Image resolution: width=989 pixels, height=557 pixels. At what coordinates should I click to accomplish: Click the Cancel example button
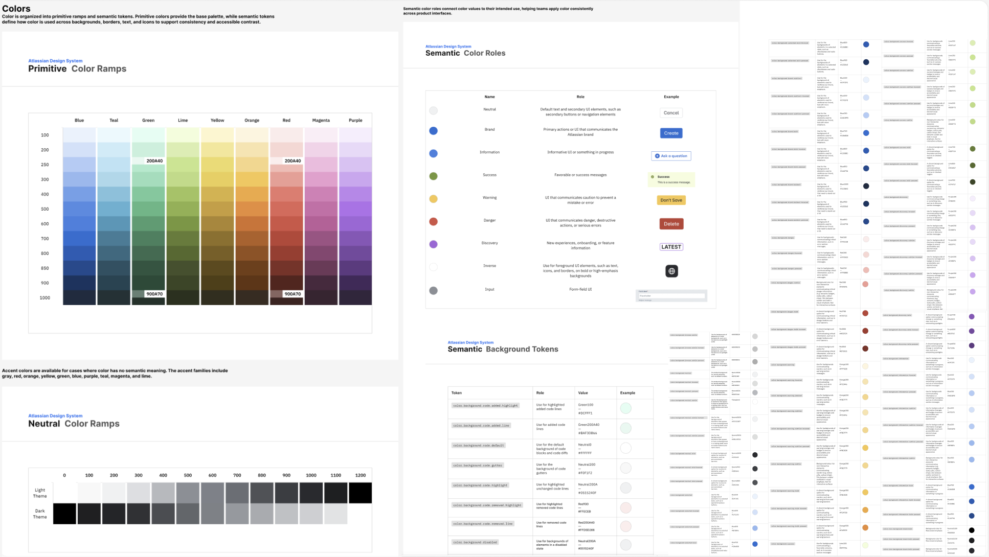671,113
